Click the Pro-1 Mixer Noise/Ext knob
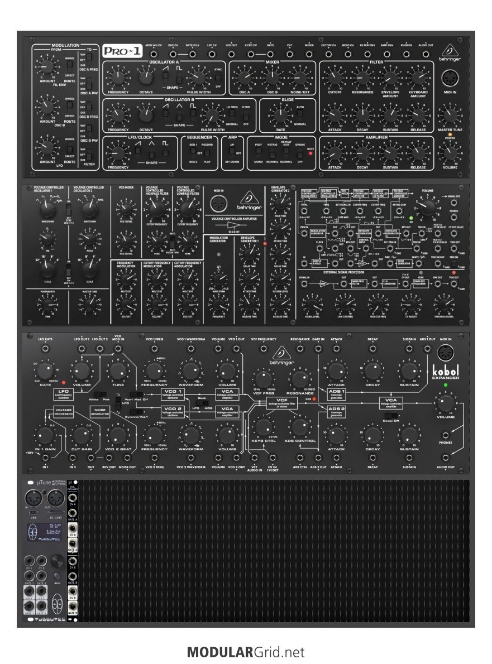 pos(299,78)
